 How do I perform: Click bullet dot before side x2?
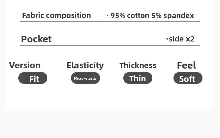(x=167, y=39)
